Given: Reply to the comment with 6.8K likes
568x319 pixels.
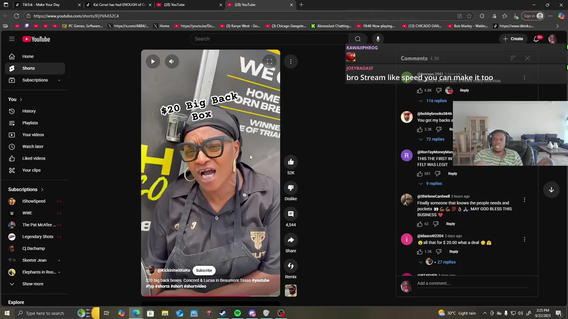Looking at the screenshot, I should tap(464, 90).
